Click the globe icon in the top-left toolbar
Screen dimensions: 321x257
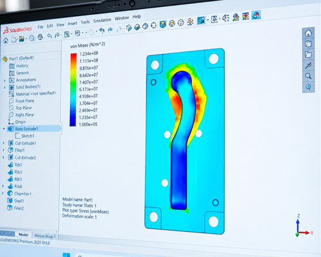click(x=40, y=37)
